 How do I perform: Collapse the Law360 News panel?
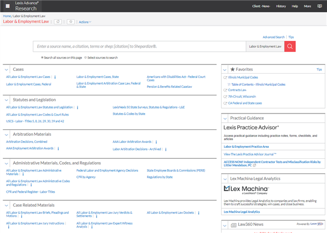(x=225, y=225)
